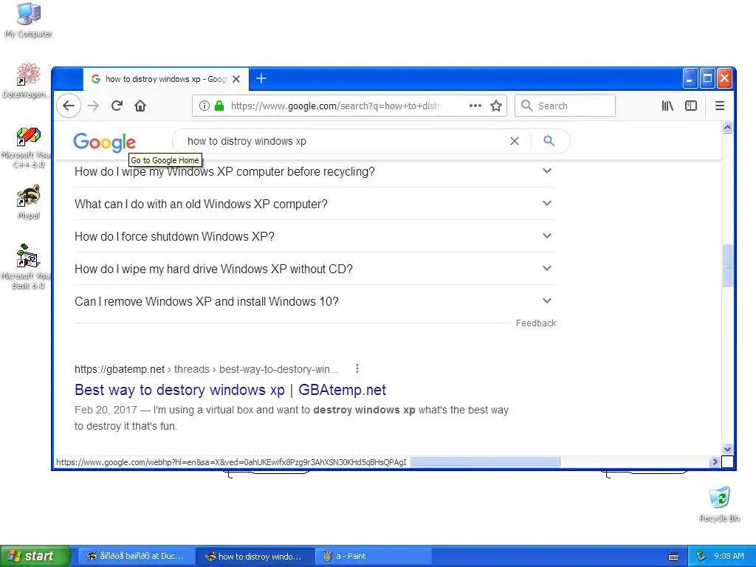This screenshot has height=567, width=756.
Task: Open the Library bookmarks and history icon
Action: coord(667,106)
